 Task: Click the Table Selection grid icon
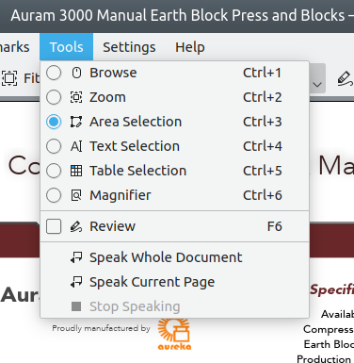76,171
